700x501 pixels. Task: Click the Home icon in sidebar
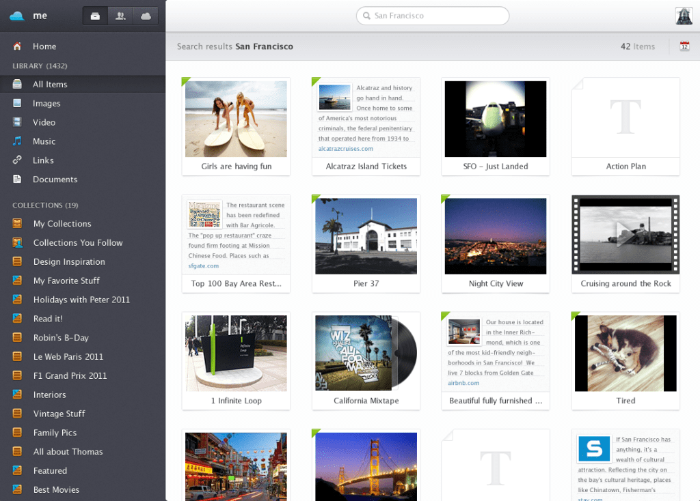point(18,46)
